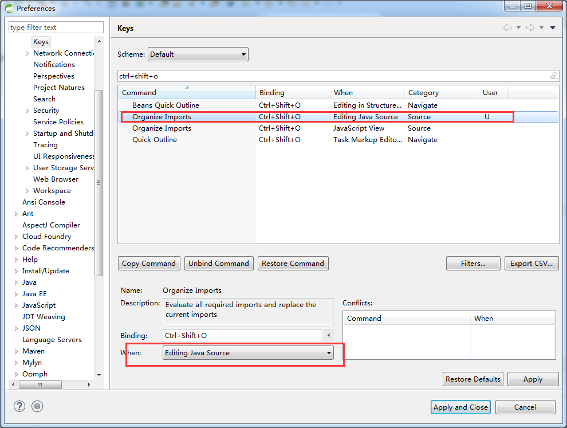Open the Scheme Default dropdown
The height and width of the screenshot is (428, 567).
(x=198, y=54)
